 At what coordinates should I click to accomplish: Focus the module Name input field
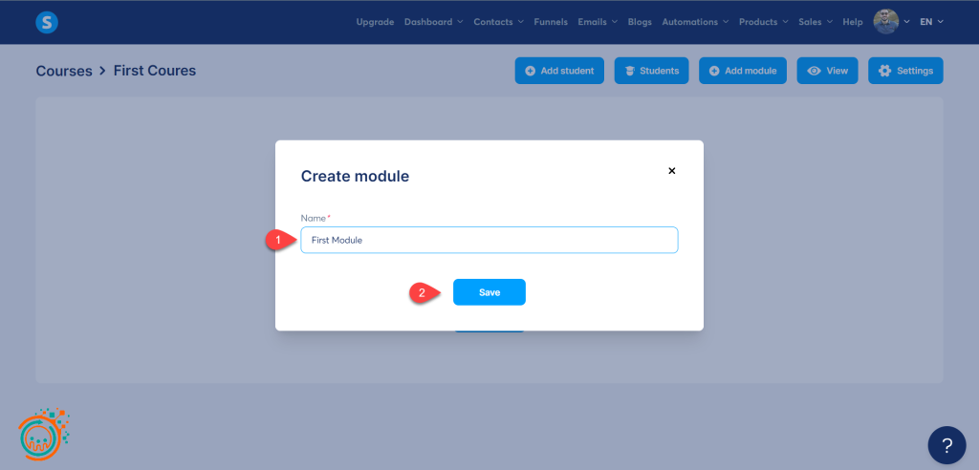489,240
